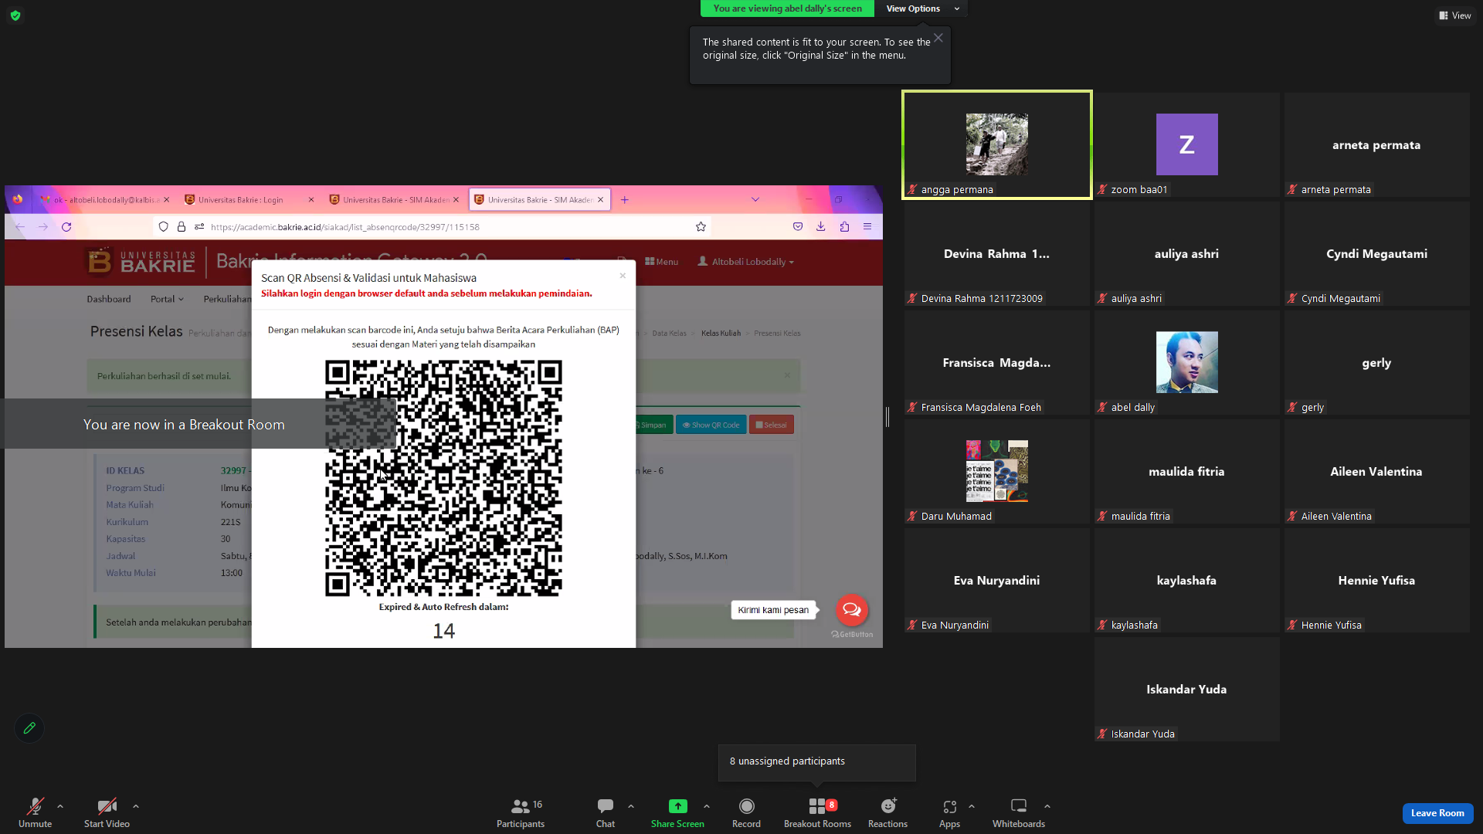Open the Portal menu
The height and width of the screenshot is (834, 1483).
pos(167,300)
